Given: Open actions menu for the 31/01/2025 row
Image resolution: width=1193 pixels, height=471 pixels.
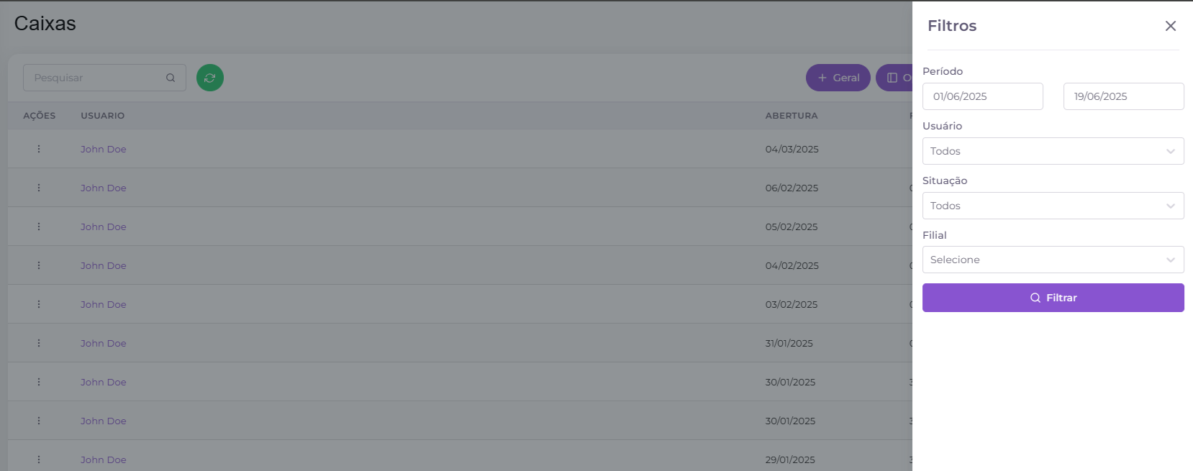Looking at the screenshot, I should pyautogui.click(x=39, y=343).
